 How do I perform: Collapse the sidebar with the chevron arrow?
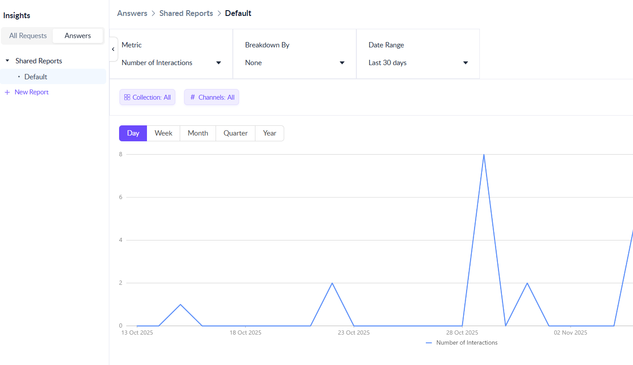(113, 49)
